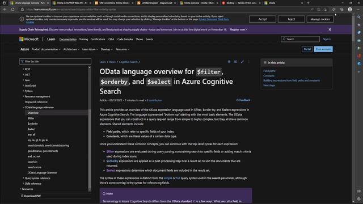Click the Sign in link
Screen dimensions: 363x204
click(327, 39)
